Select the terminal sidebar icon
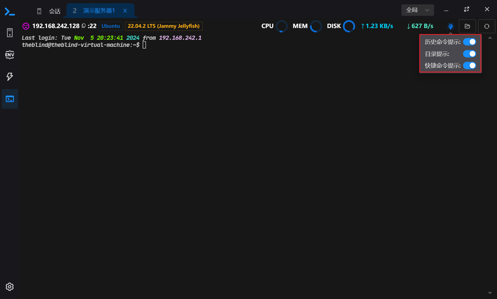Viewport: 497px width, 299px height. point(10,99)
